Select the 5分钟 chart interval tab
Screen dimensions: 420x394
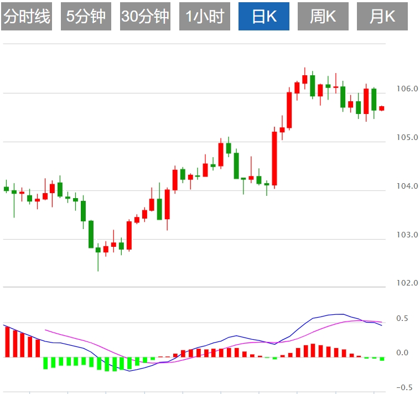coord(86,17)
